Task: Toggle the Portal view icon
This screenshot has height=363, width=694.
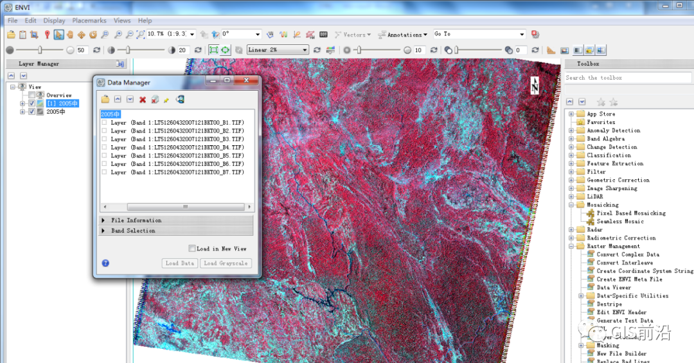Action: click(x=564, y=50)
